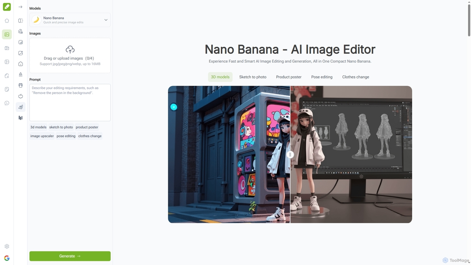Click the Google account icon
Viewport: 471px width, 265px height.
[x=7, y=258]
